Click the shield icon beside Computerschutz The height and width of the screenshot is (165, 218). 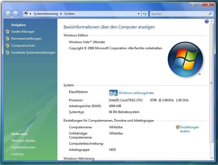click(x=8, y=46)
